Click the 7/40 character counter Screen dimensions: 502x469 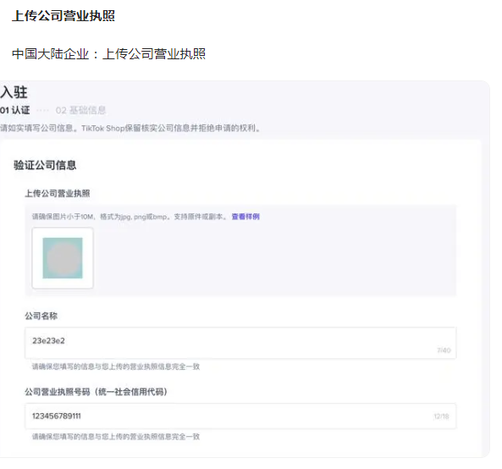pos(444,350)
